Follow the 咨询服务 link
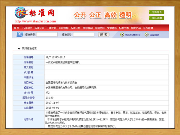The height and width of the screenshot is (135, 180). pyautogui.click(x=154, y=35)
